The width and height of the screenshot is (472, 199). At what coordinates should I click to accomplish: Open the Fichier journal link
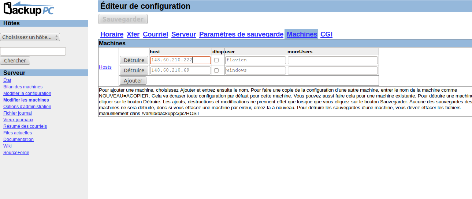[x=18, y=113]
